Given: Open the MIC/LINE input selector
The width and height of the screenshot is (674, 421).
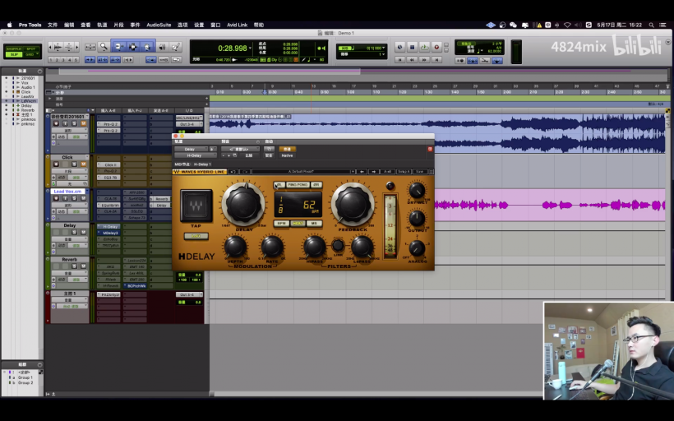Looking at the screenshot, I should (x=189, y=118).
